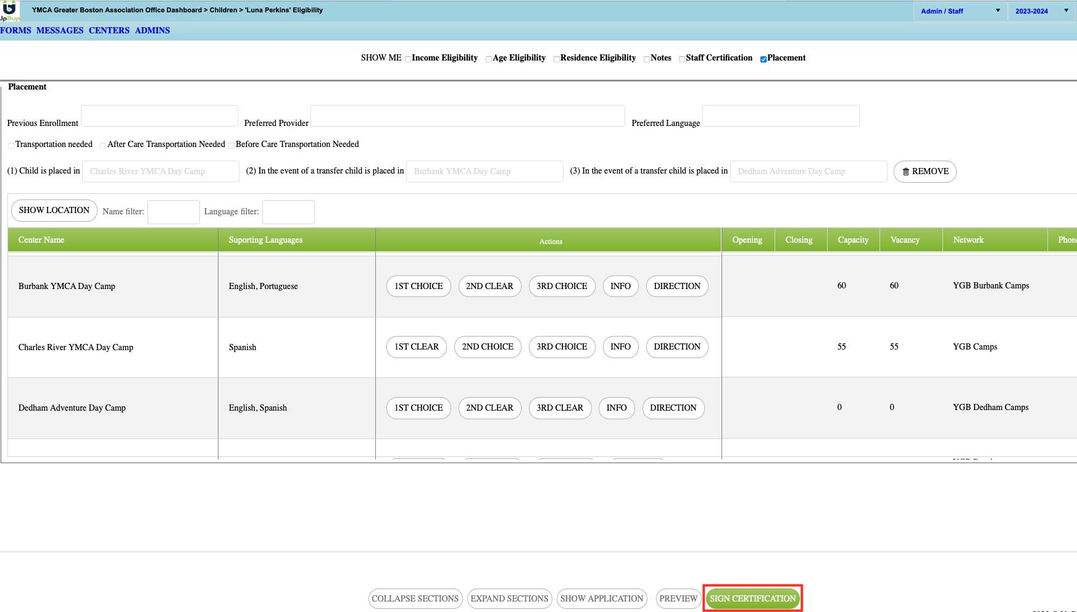Click the PREVIEW button
This screenshot has width=1077, height=612.
tap(678, 598)
